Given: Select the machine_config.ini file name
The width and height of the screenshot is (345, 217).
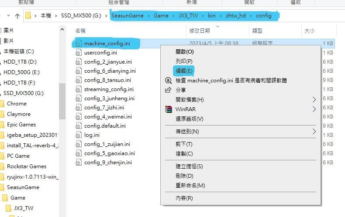Looking at the screenshot, I should coord(107,44).
